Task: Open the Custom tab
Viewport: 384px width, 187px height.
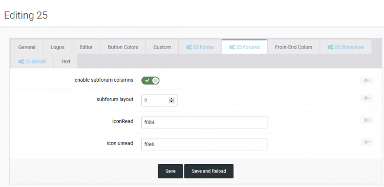Action: [x=162, y=47]
